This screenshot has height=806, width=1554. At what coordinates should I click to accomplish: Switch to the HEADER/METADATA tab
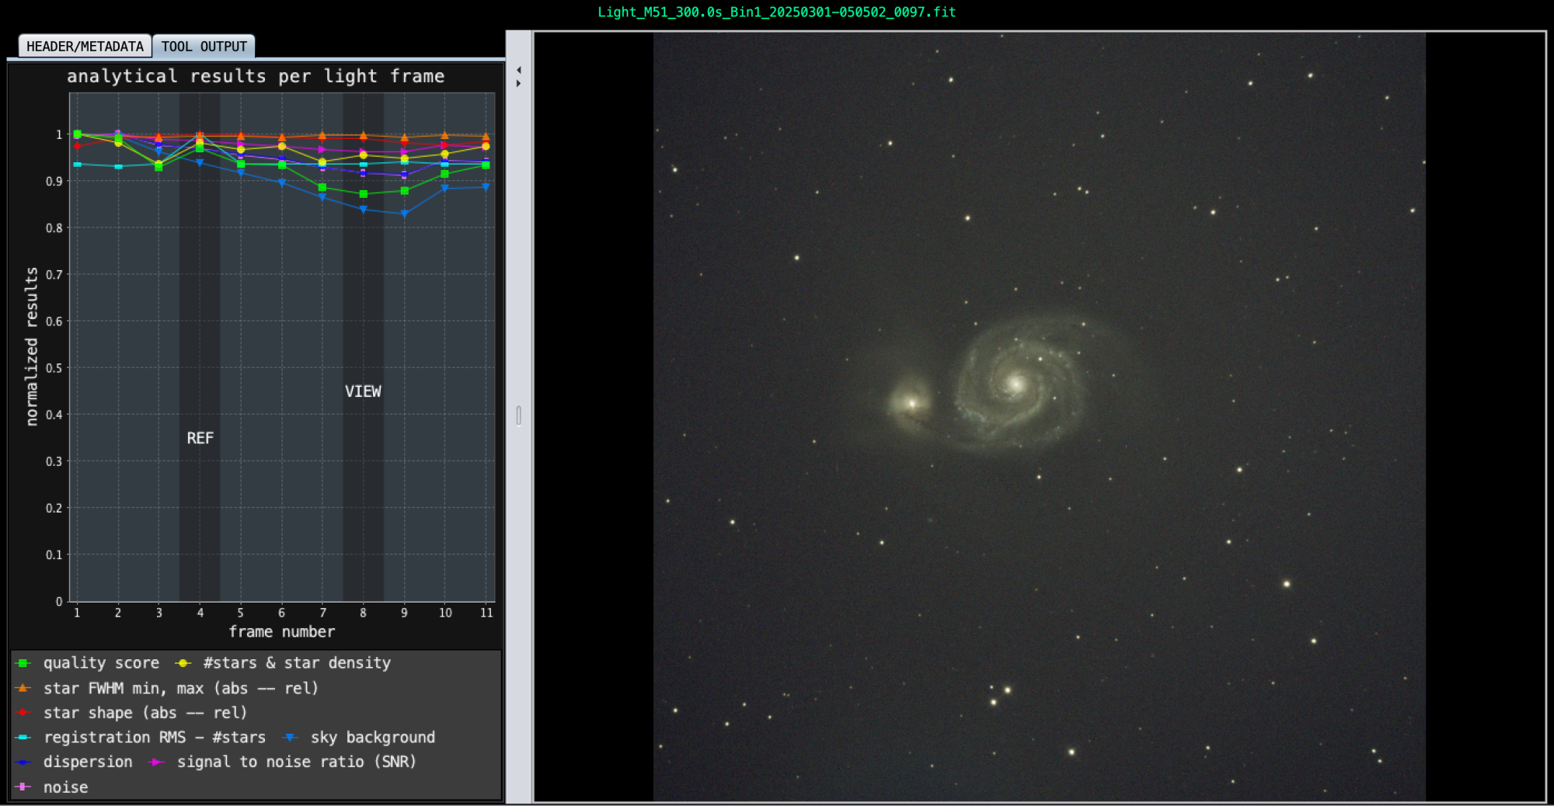85,47
